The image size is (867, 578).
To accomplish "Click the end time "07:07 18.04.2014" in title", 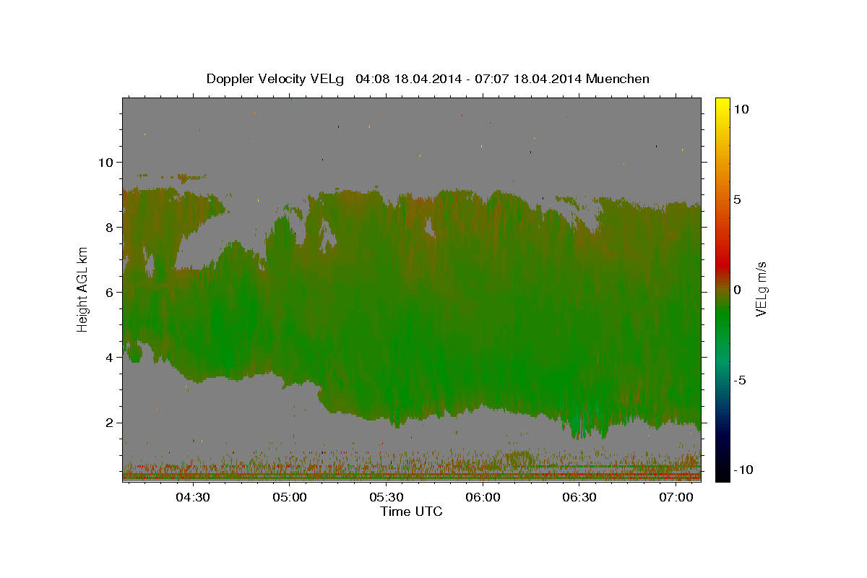I will 528,79.
